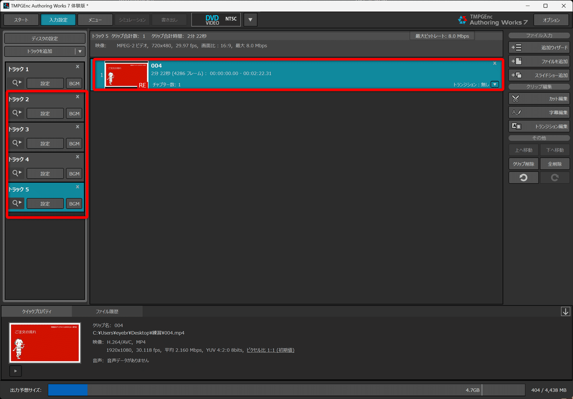Collapse the bottom panel with down-arrow icon
Screen dimensions: 573x399
(566, 312)
